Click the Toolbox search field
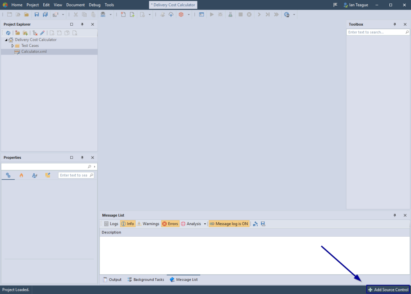Screen dimensions: 411x294 [x=378, y=32]
